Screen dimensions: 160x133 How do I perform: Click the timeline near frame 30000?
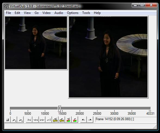(114, 108)
